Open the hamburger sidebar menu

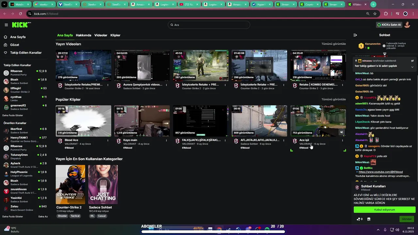coord(6,25)
